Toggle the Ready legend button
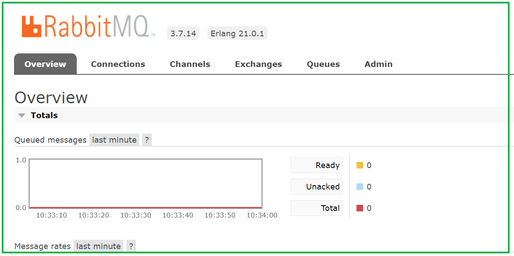The image size is (514, 256). (x=317, y=165)
